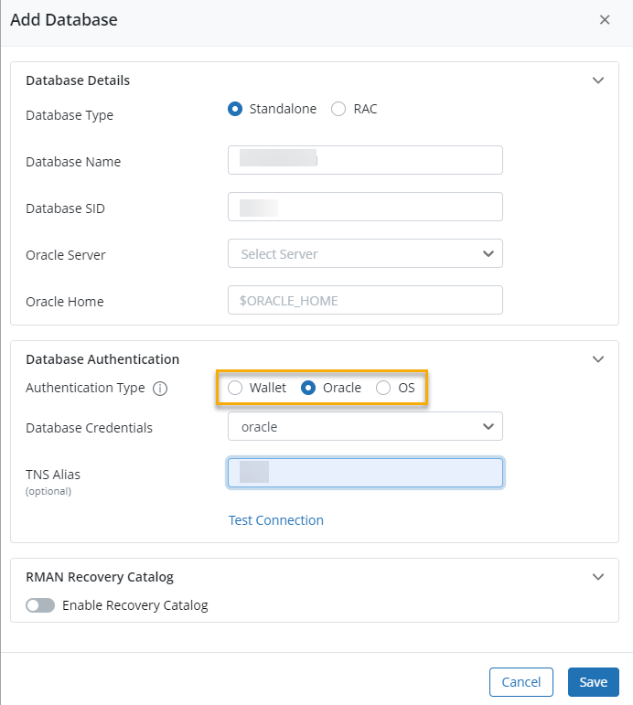Choose Wallet authentication type
This screenshot has height=705, width=633.
235,388
